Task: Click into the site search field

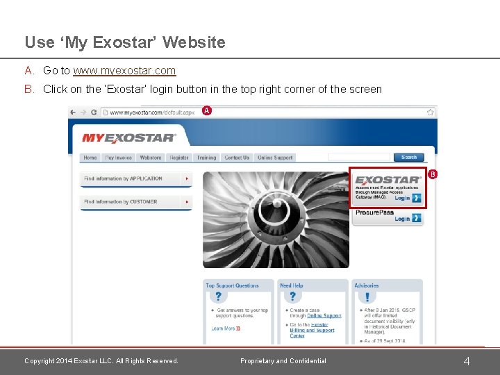Action: (x=359, y=157)
